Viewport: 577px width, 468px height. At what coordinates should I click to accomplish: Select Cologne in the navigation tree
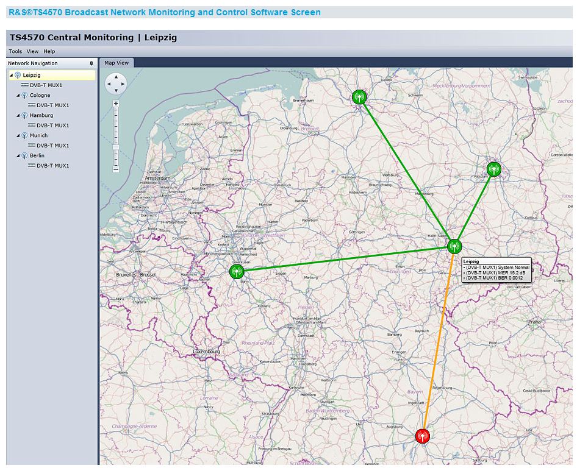40,95
